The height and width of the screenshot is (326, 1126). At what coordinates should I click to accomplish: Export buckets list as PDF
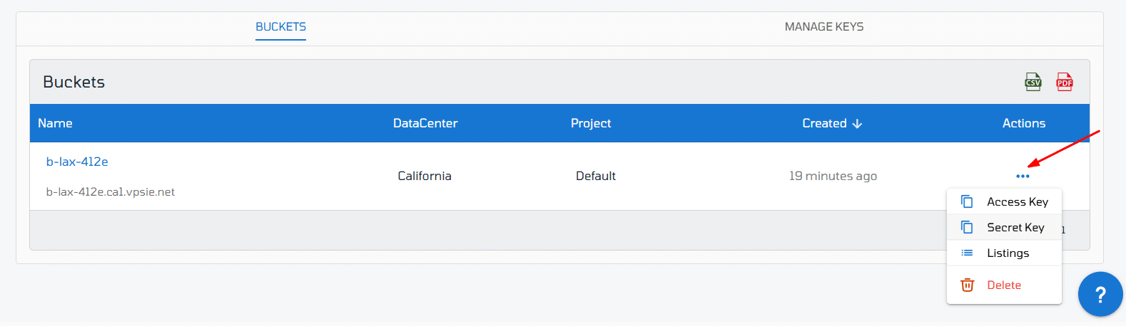coord(1065,82)
